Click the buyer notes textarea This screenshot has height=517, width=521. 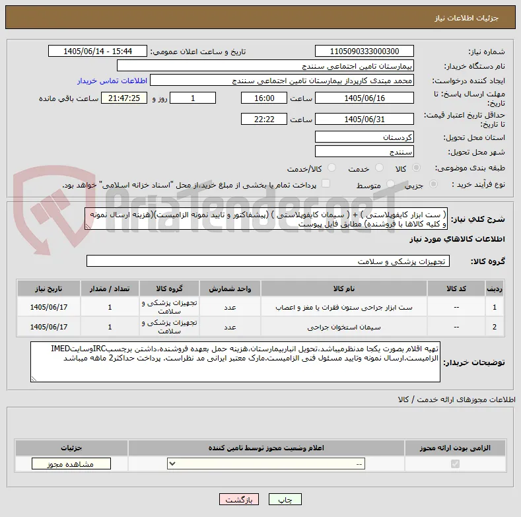click(235, 362)
